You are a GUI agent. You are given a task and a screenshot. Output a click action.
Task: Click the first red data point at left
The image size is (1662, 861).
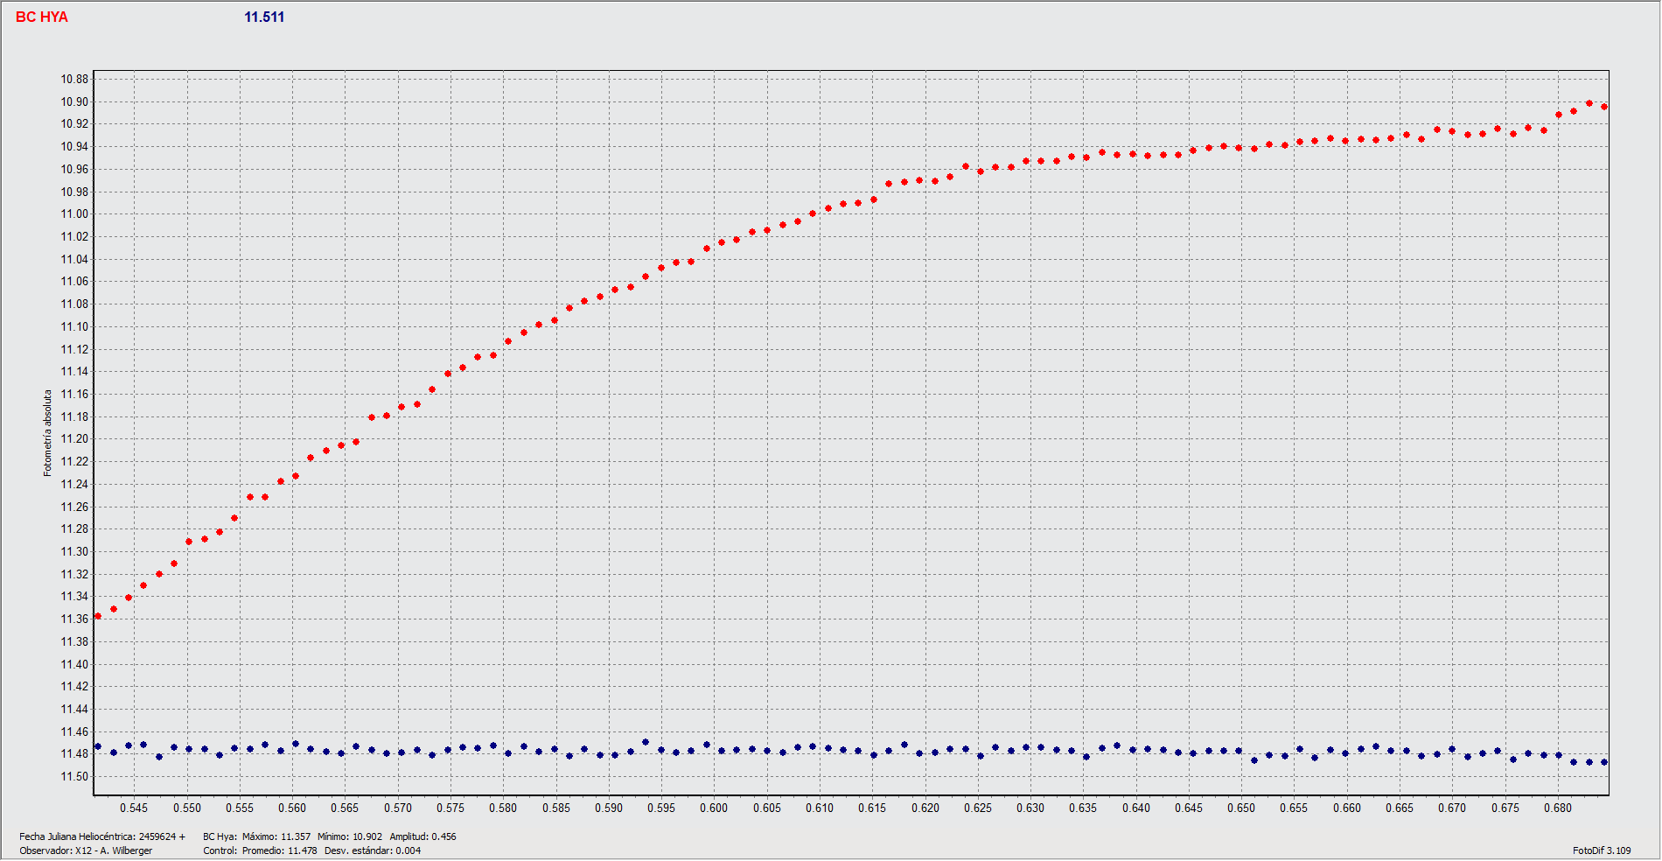point(98,617)
